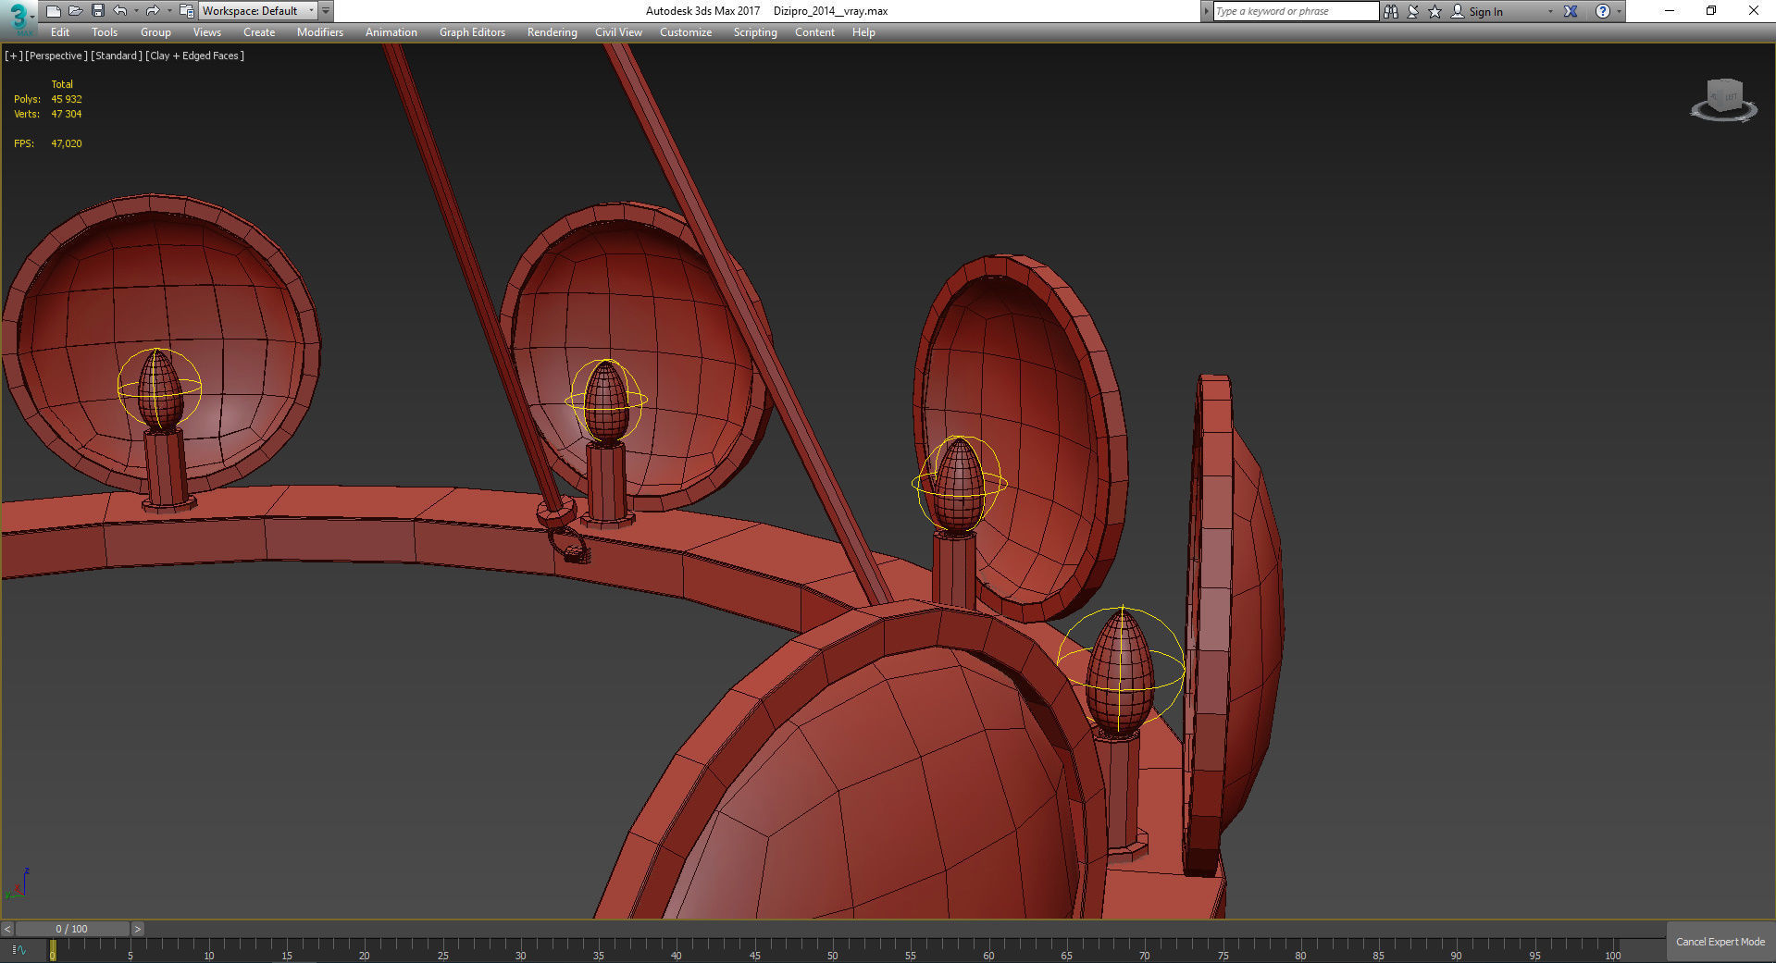1776x963 pixels.
Task: Open the Customize menu
Action: [686, 32]
